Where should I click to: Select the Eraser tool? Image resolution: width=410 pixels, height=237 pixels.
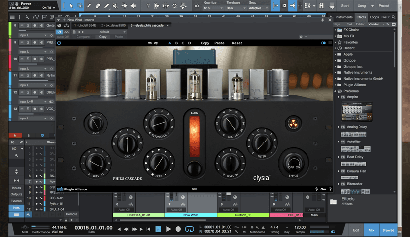pos(98,6)
